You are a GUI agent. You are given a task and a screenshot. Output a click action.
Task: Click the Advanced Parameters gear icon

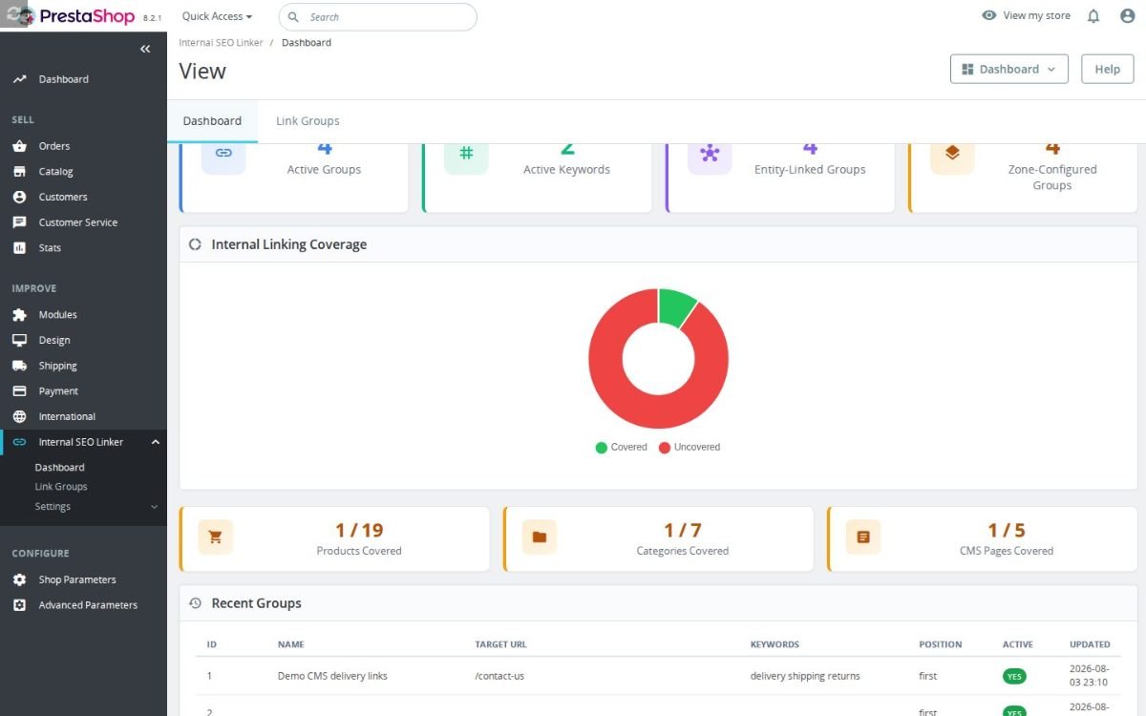[x=19, y=605]
